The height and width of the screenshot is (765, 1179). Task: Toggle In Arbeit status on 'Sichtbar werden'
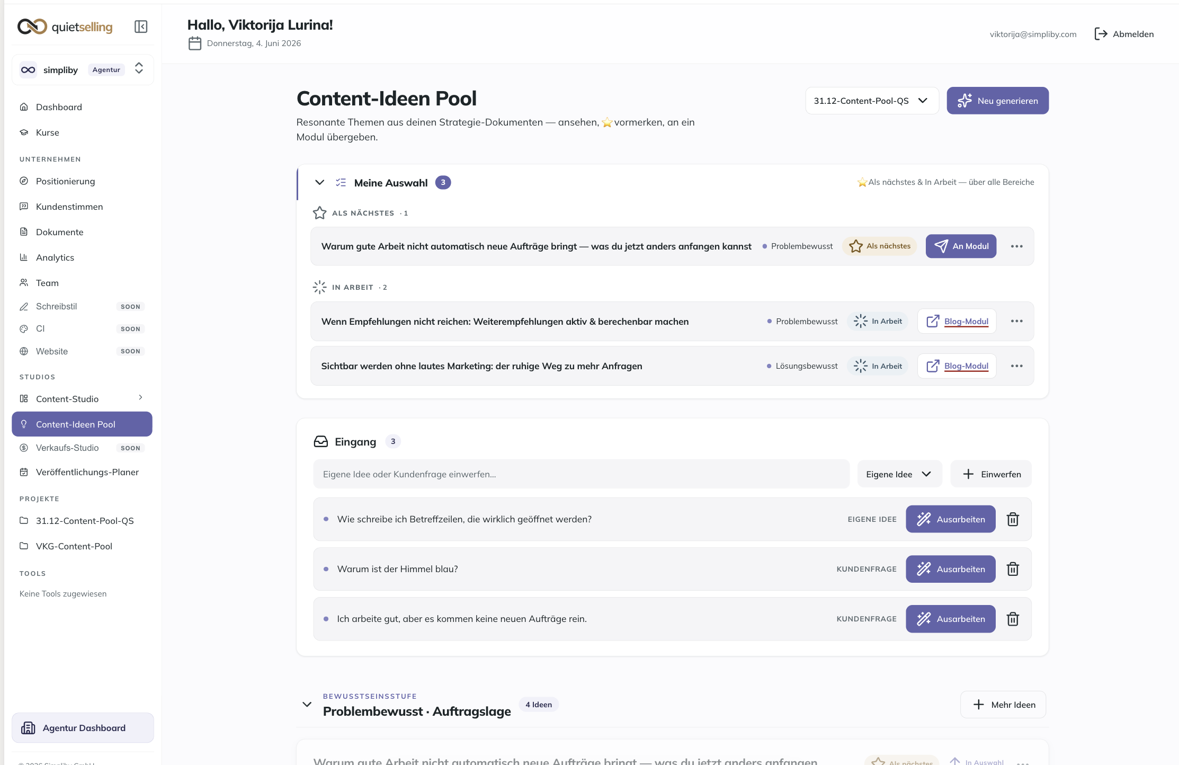(x=877, y=366)
